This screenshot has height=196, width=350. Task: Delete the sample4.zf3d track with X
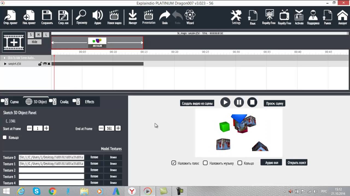pyautogui.click(x=49, y=64)
